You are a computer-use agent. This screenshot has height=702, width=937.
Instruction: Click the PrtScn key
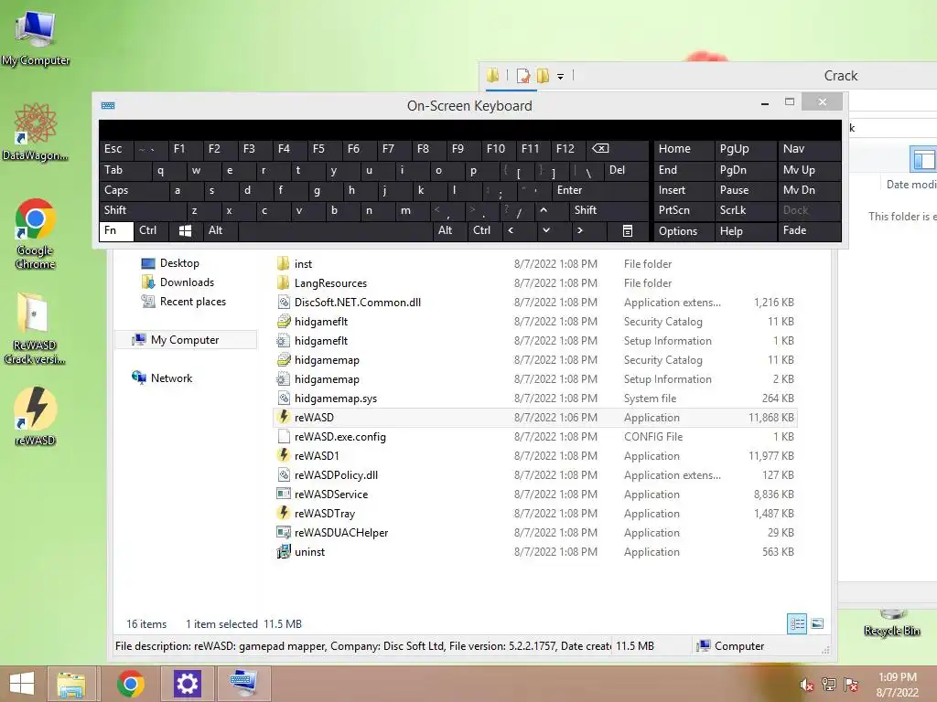coord(684,210)
